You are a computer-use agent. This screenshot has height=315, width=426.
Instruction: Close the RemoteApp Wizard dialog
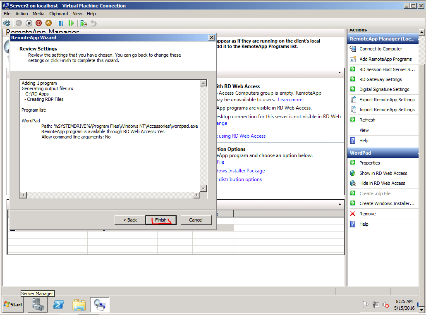coord(212,38)
